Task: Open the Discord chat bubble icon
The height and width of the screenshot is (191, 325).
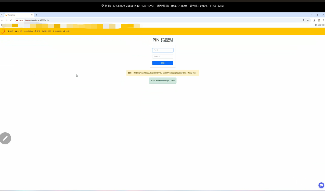Action: click(321, 185)
